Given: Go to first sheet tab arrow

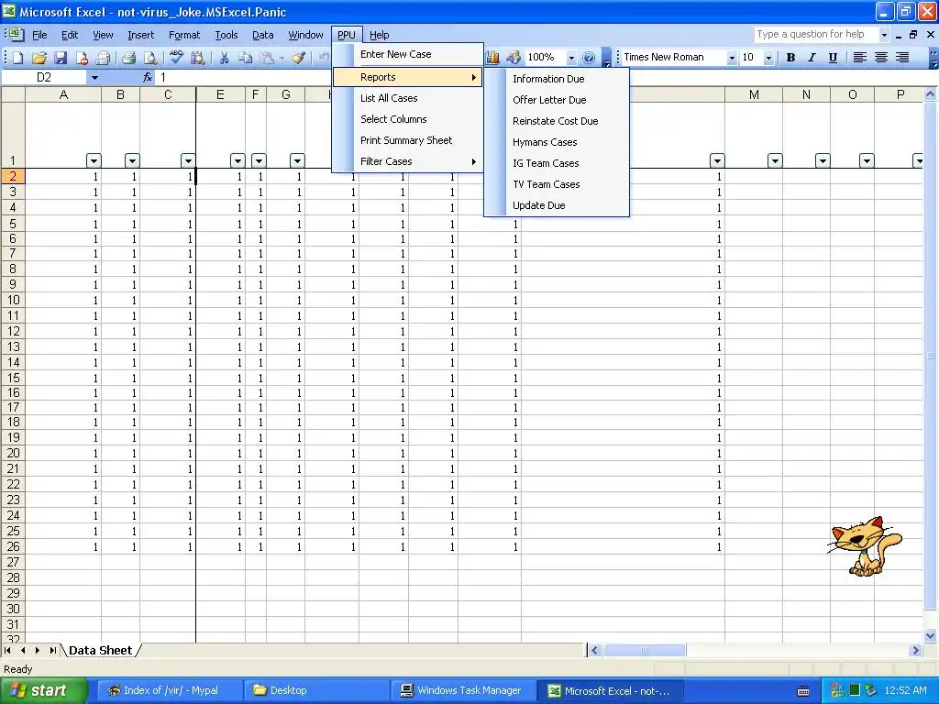Looking at the screenshot, I should pos(7,650).
